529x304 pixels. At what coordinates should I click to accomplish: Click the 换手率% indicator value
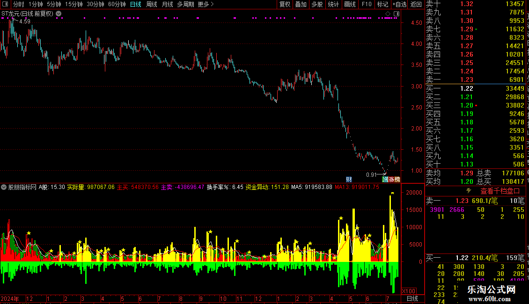(x=225, y=187)
